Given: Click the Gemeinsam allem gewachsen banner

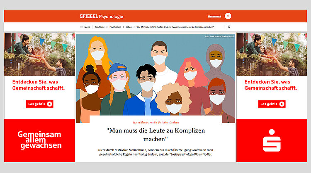Looking at the screenshot, I should tap(40, 140).
